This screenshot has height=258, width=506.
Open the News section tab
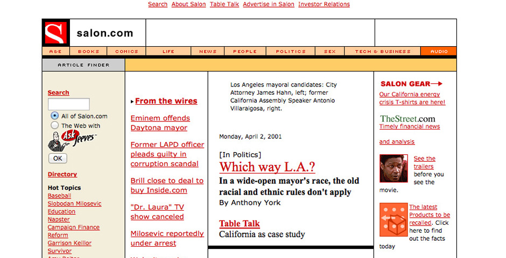point(208,51)
